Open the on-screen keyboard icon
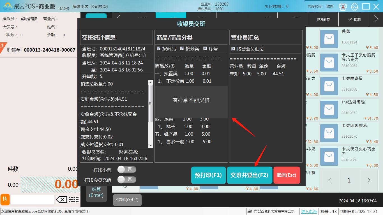 coord(74,200)
